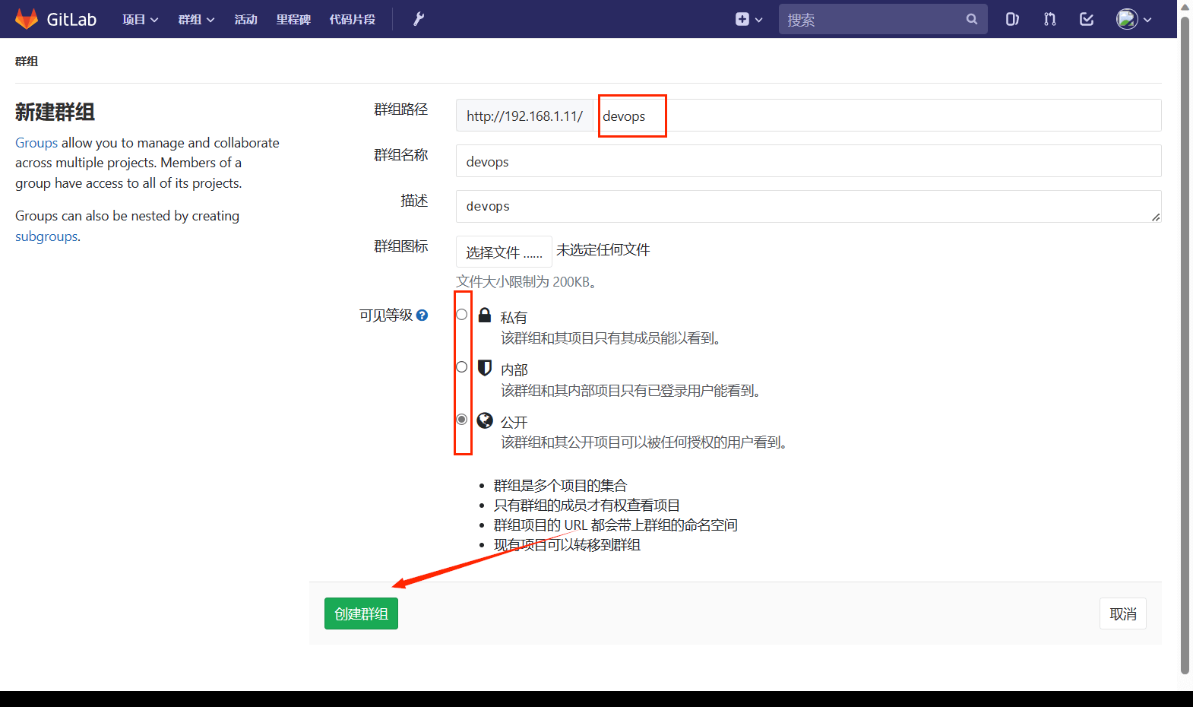Focus the 描述 description textarea
The width and height of the screenshot is (1193, 707).
point(809,206)
